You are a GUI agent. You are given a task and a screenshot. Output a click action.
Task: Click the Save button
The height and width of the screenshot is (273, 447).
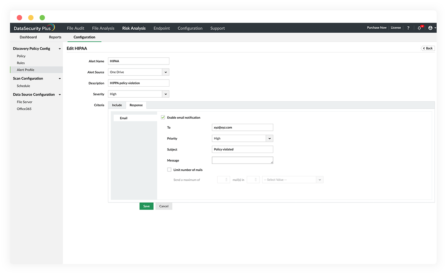tap(147, 206)
